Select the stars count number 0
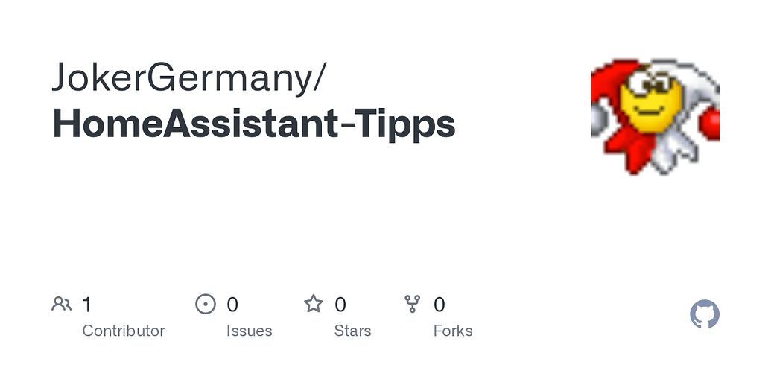This screenshot has height=385, width=771. [x=340, y=305]
